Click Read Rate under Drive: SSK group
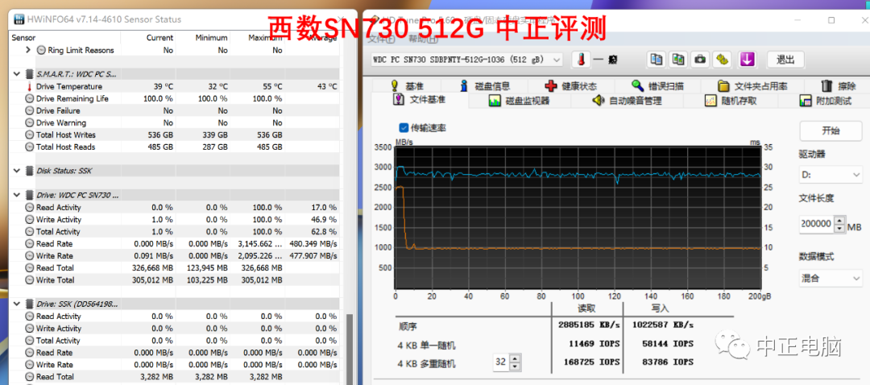The height and width of the screenshot is (385, 870). pos(55,353)
